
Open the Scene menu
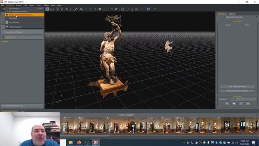click(x=32, y=5)
